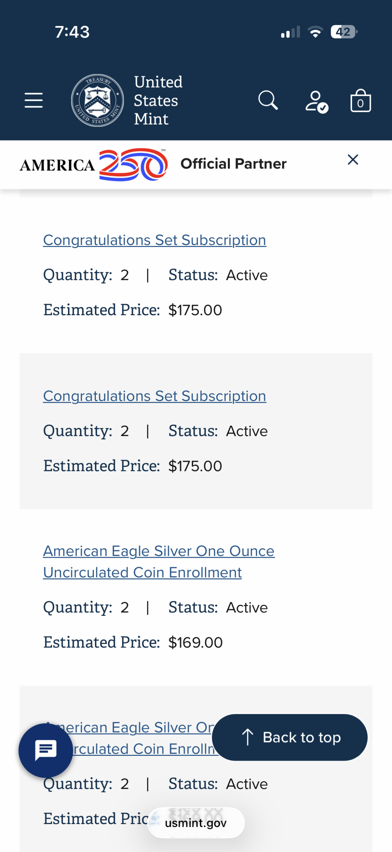The height and width of the screenshot is (852, 392).
Task: Open the hamburger navigation menu
Action: pyautogui.click(x=34, y=100)
